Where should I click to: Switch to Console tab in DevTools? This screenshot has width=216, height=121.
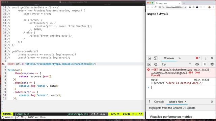169,58
